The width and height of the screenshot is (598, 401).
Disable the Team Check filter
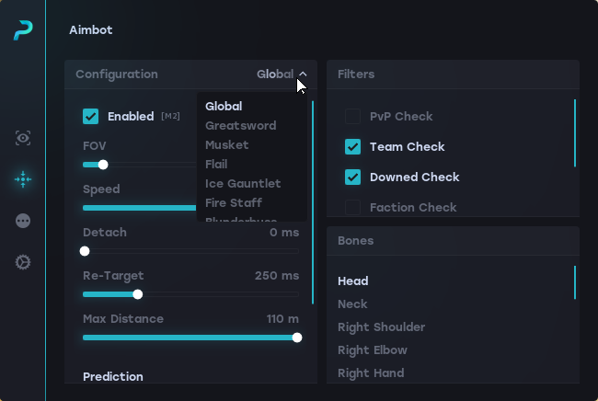[x=352, y=147]
